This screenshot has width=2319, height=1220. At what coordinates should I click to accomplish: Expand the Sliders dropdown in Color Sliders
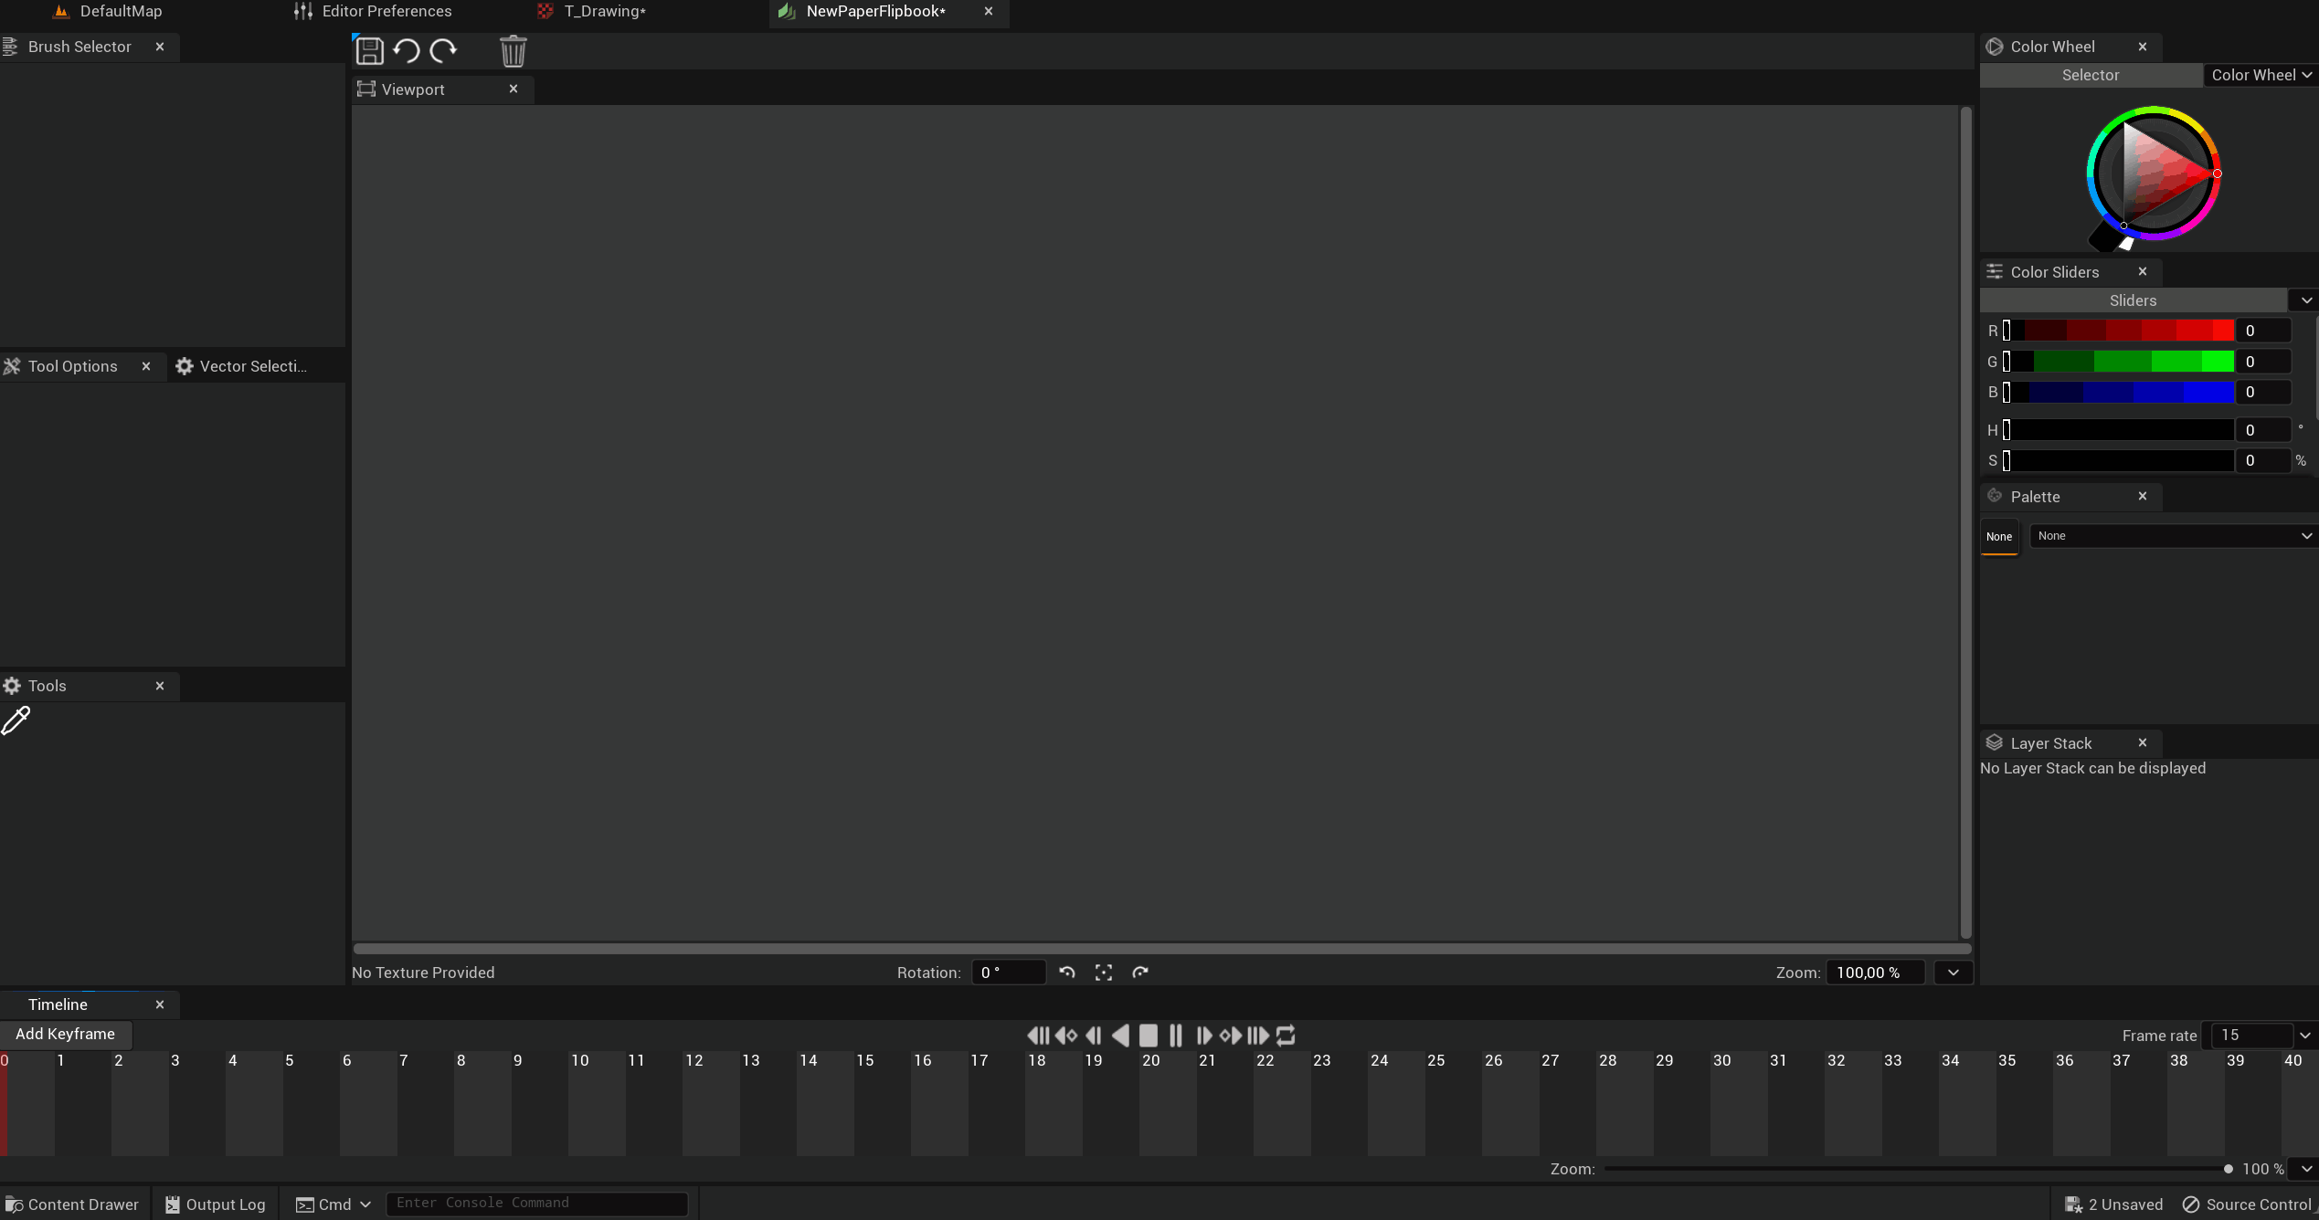point(2305,300)
